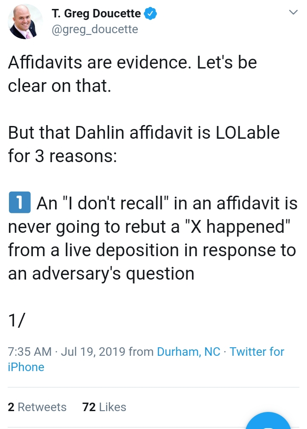Image resolution: width=307 pixels, height=429 pixels.
Task: Open T. Greg Doucette's profile picture
Action: pos(25,22)
